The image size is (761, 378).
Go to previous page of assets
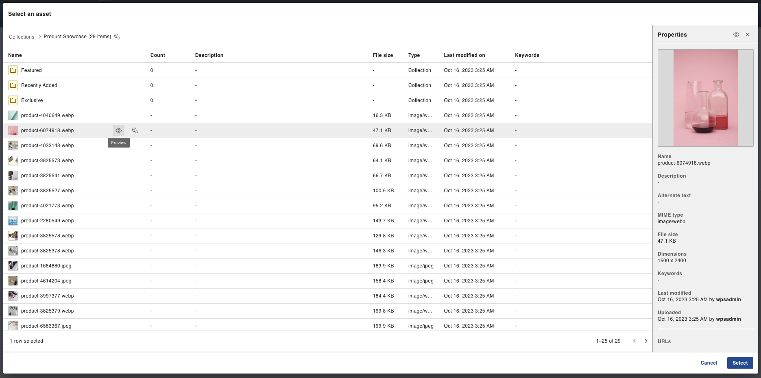click(635, 341)
